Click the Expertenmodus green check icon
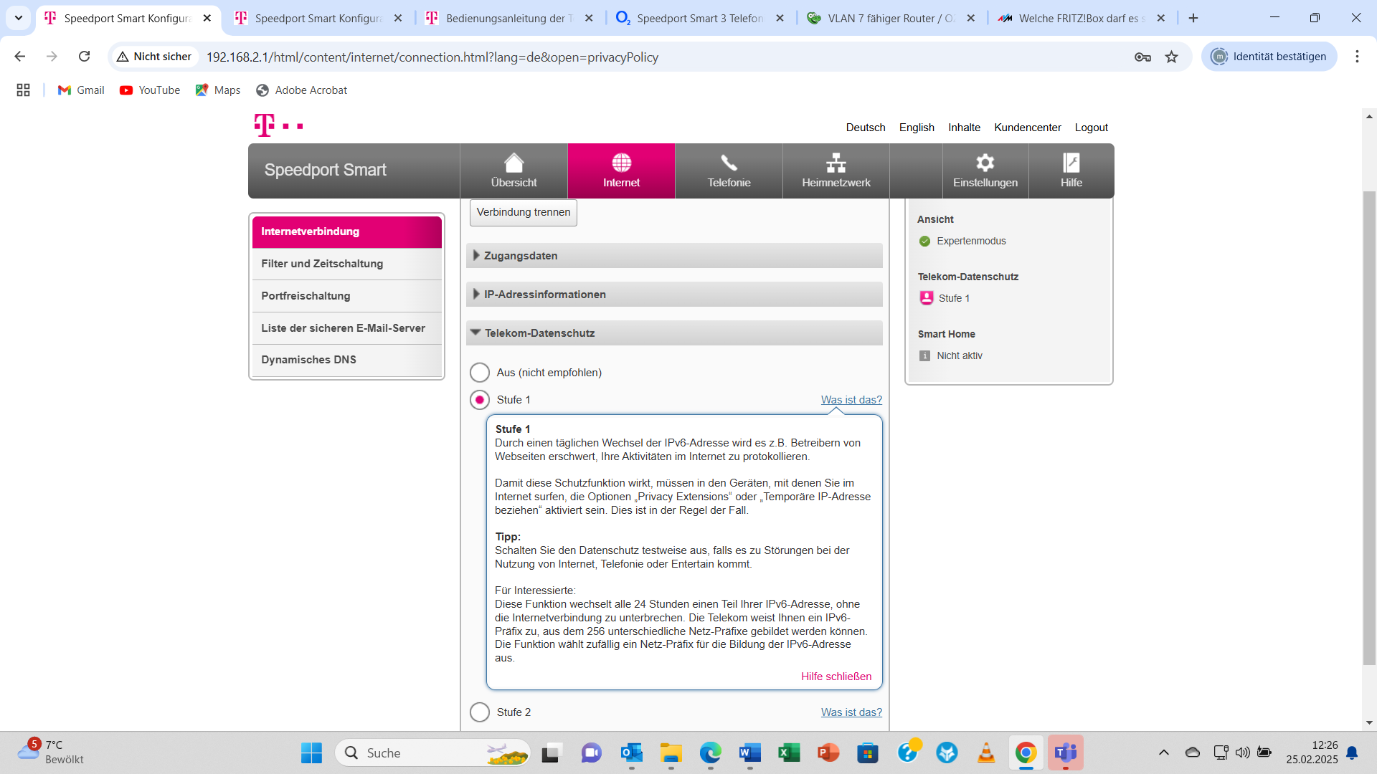This screenshot has width=1377, height=774. [924, 241]
